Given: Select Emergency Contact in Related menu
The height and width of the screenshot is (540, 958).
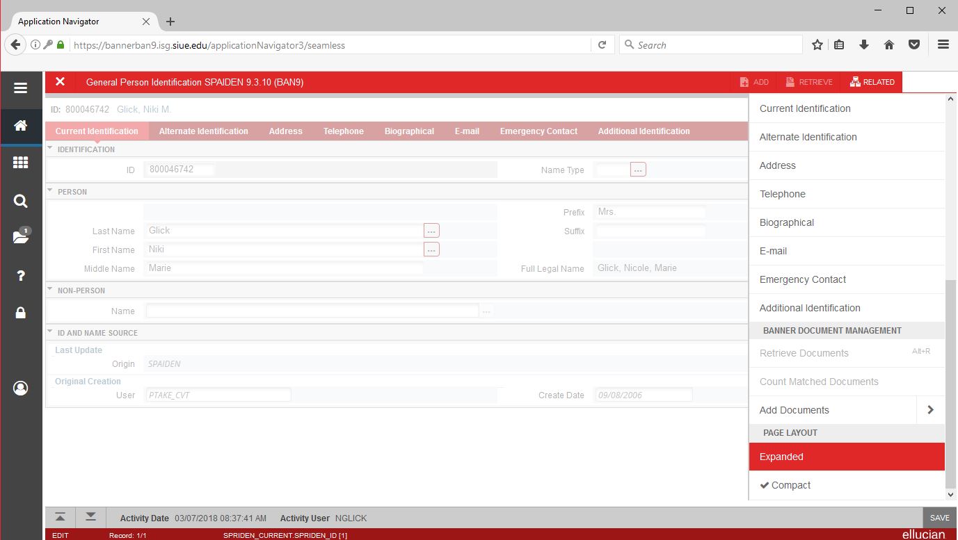Looking at the screenshot, I should click(x=803, y=279).
